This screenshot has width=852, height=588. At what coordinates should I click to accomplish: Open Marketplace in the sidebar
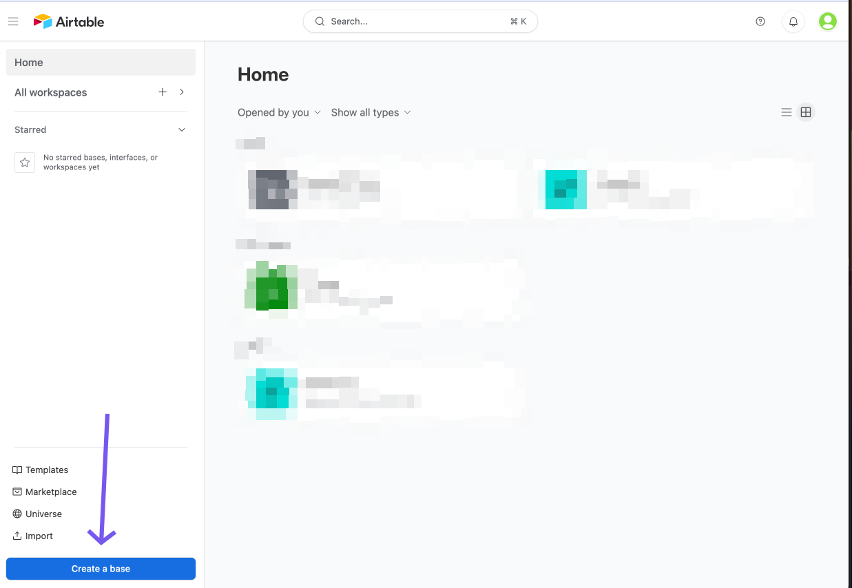[45, 492]
